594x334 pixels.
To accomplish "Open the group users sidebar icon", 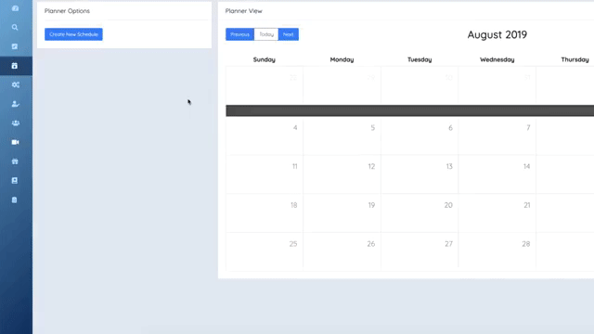I will pyautogui.click(x=16, y=123).
